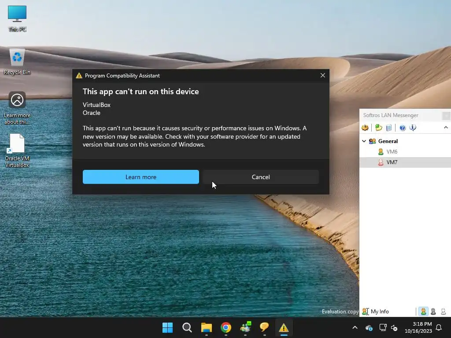
Task: Collapse the Messenger toolbar with chevron arrow
Action: tap(446, 127)
